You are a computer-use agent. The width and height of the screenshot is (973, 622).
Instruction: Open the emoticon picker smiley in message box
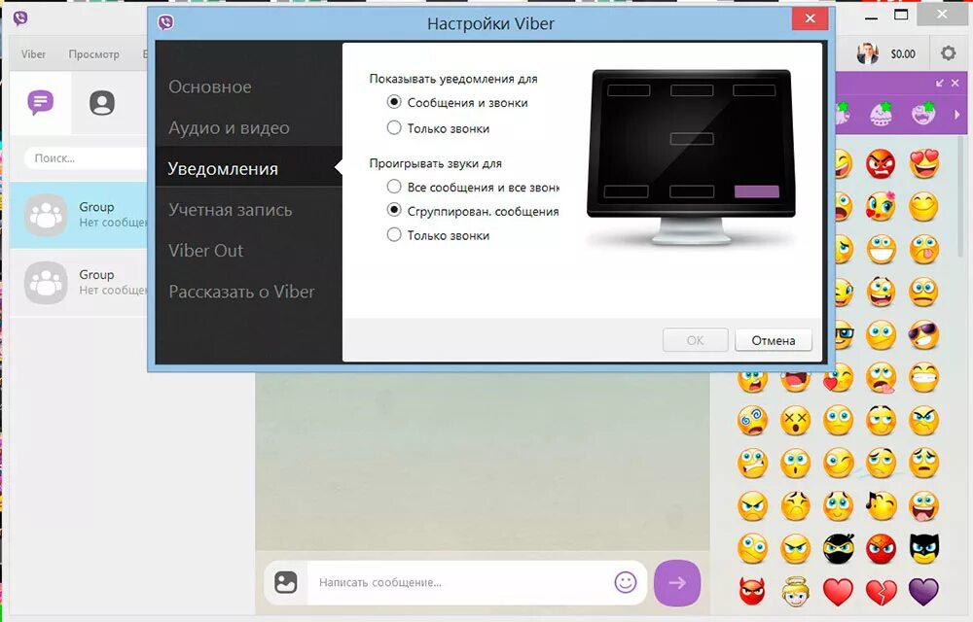[x=625, y=582]
